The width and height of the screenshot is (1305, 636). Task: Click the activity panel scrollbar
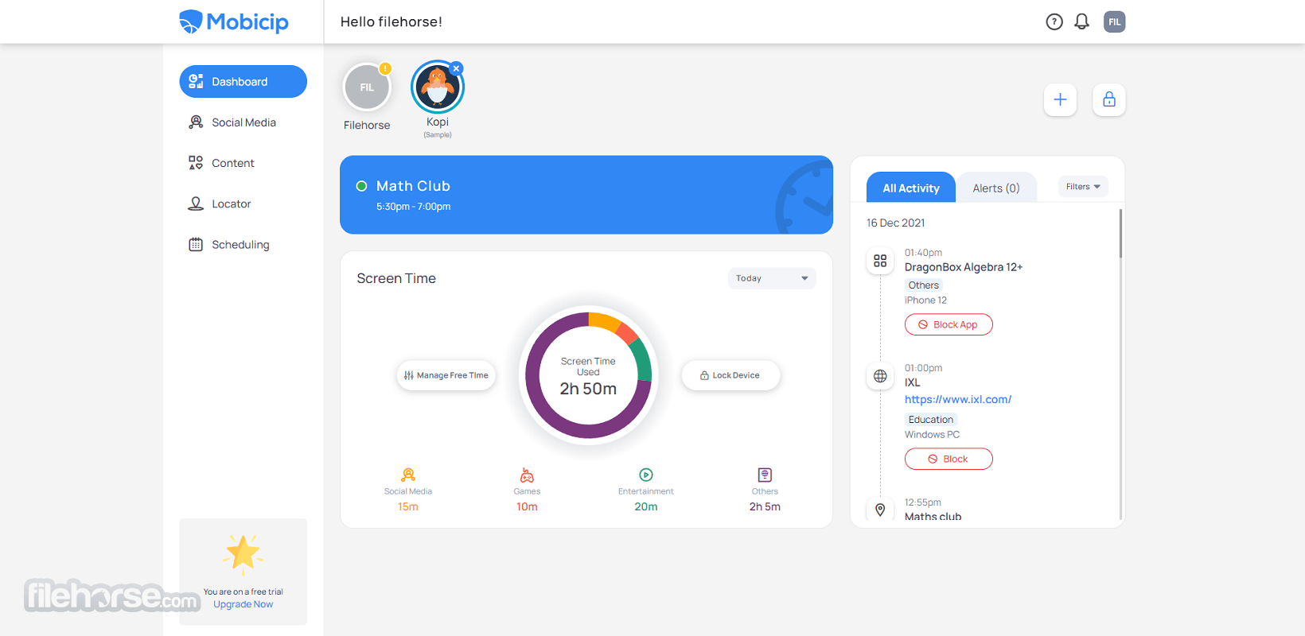click(x=1120, y=234)
